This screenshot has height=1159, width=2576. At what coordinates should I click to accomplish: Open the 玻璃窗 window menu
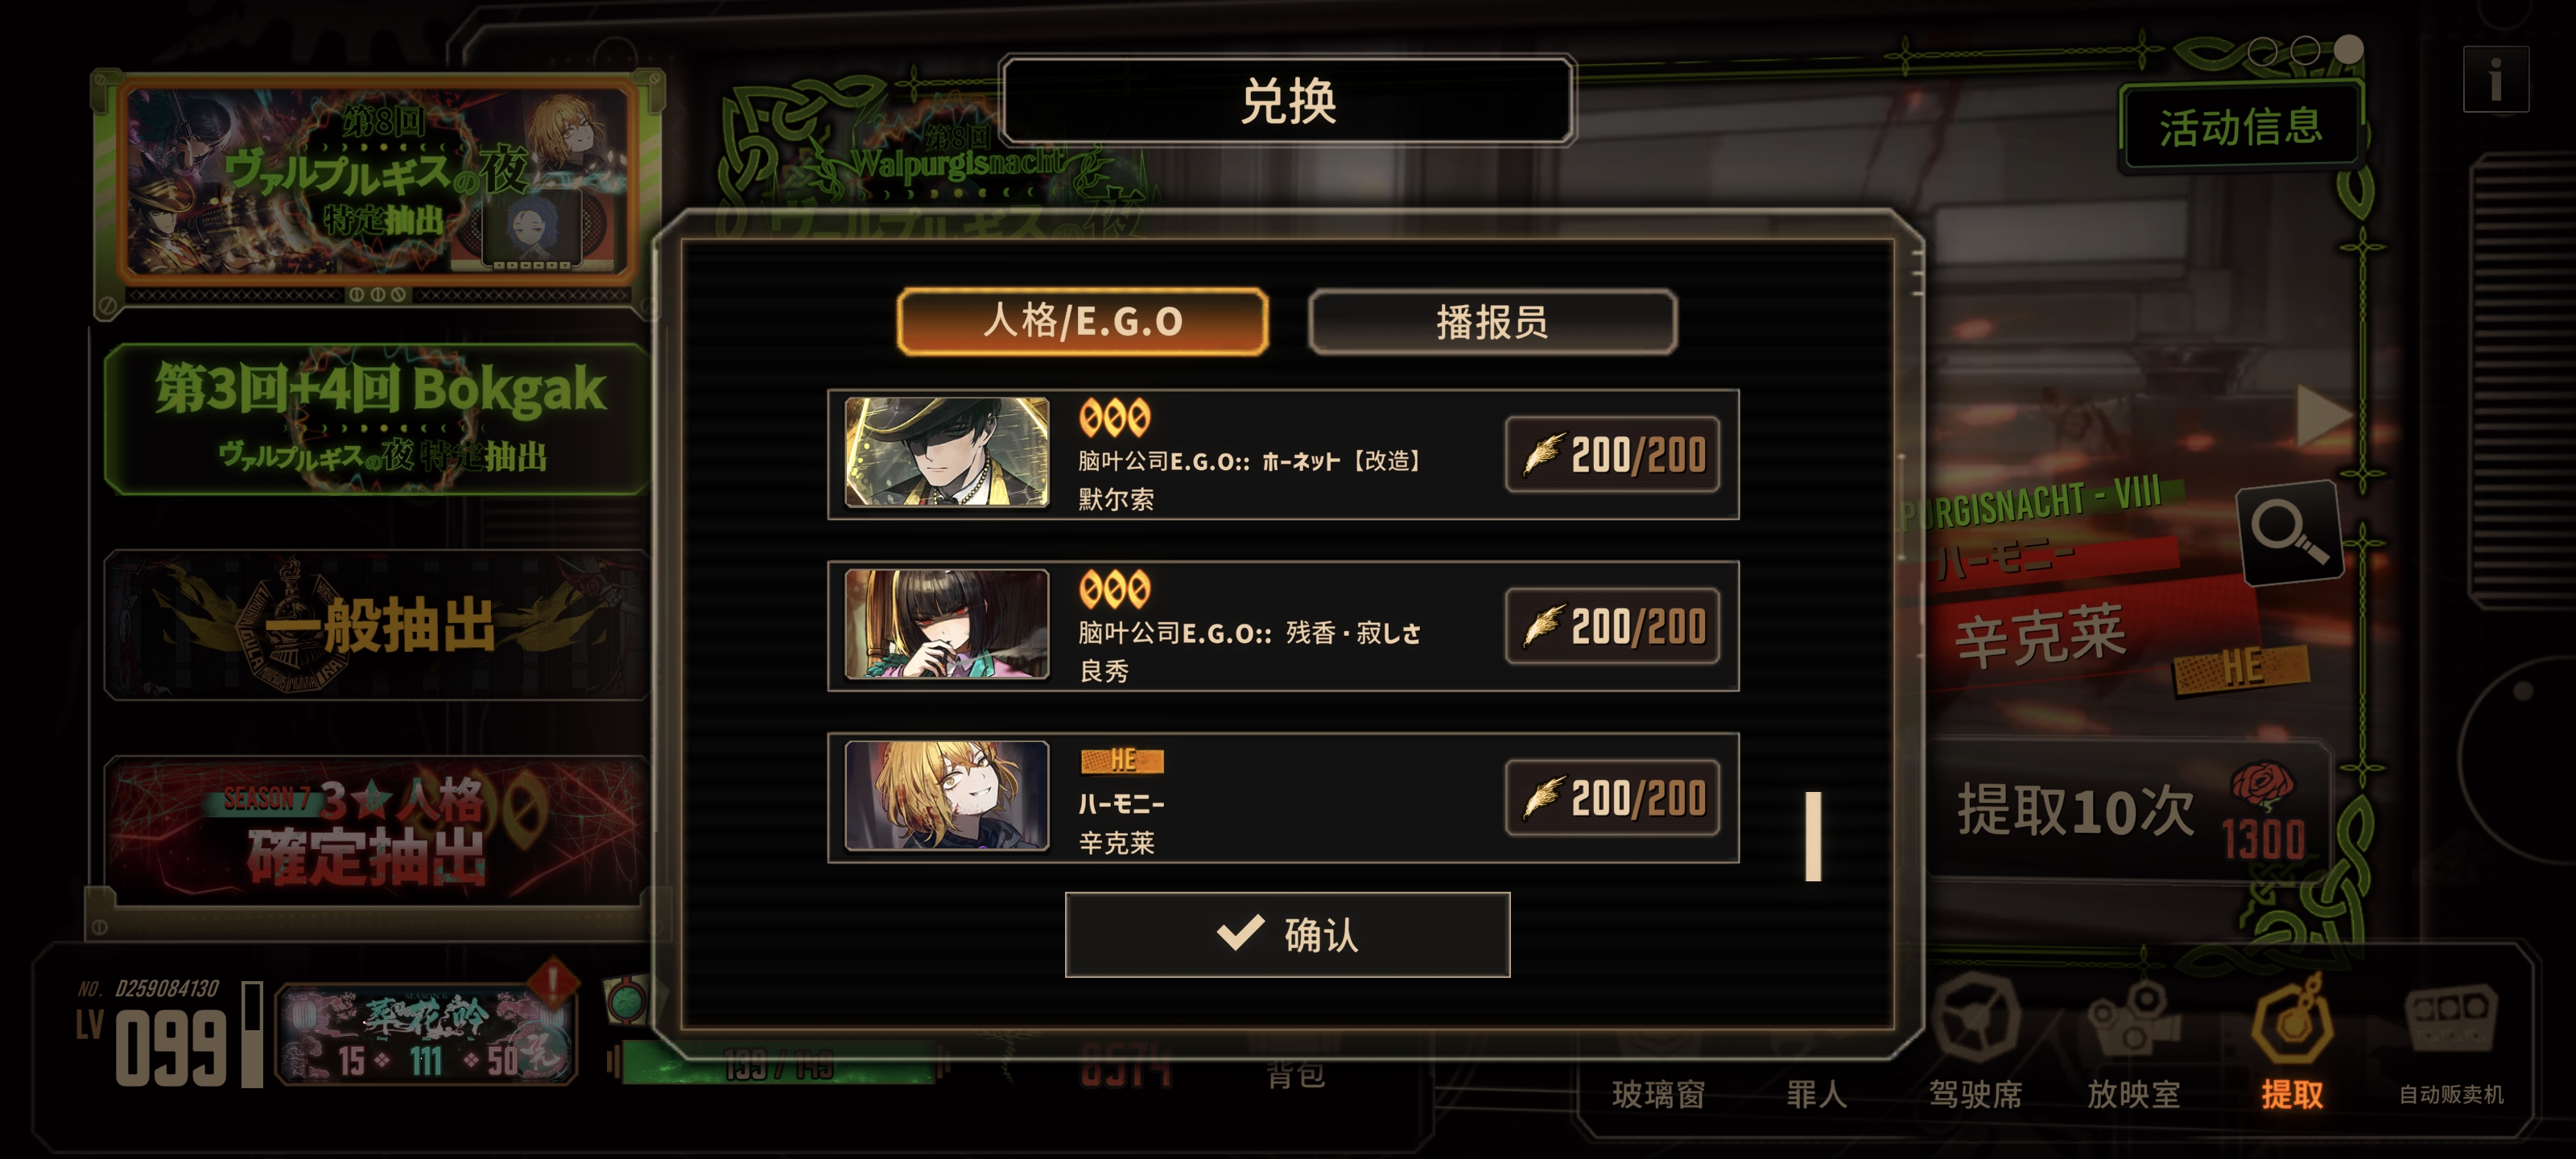(x=1658, y=1093)
